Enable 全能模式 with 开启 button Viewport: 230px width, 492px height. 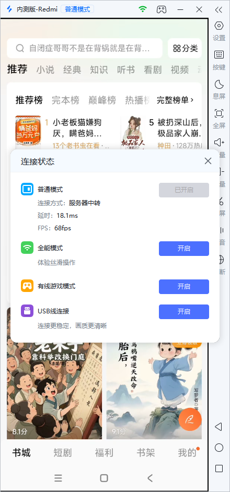coord(184,249)
